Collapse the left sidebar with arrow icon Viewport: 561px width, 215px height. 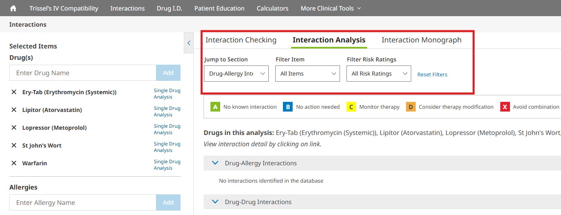tap(189, 42)
